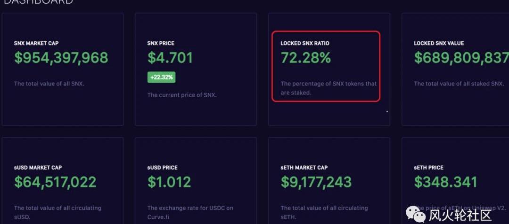Click the DASHBOARD page heading
The height and width of the screenshot is (224, 509).
point(38,2)
